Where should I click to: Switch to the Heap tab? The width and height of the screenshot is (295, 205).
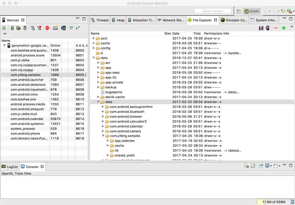[118, 20]
